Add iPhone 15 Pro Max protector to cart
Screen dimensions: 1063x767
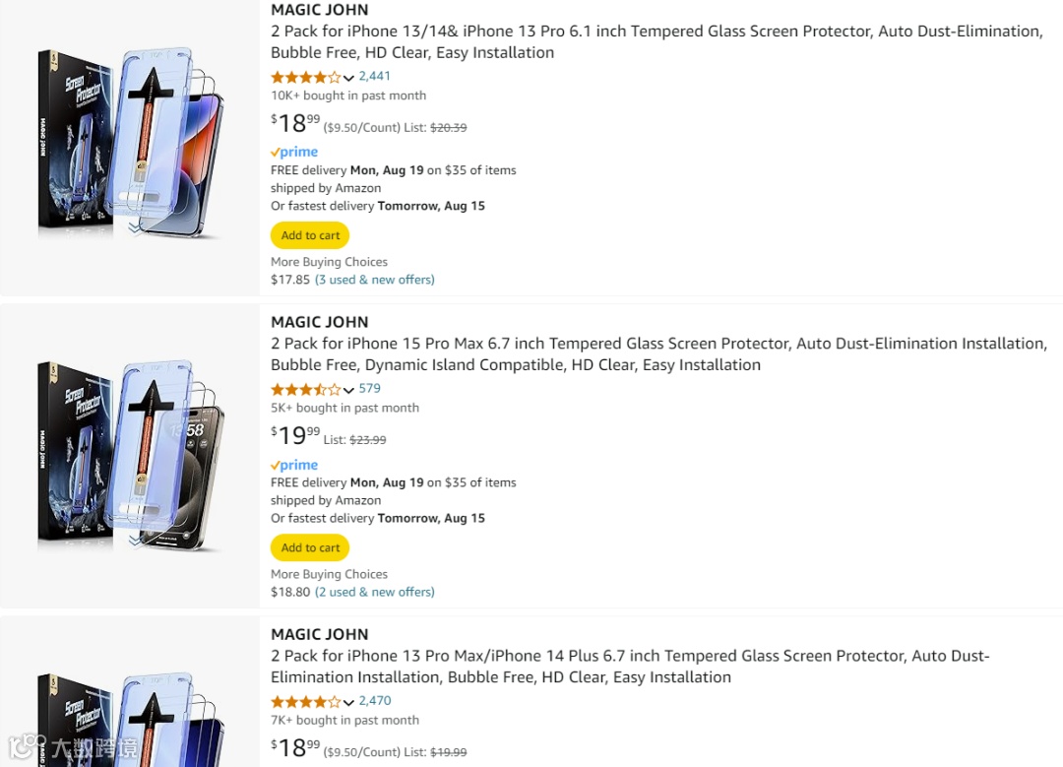coord(310,547)
